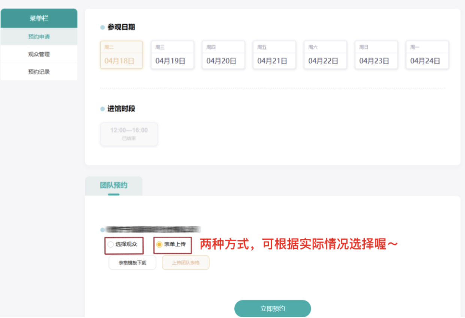Select the 周五 04月21日 date card
The height and width of the screenshot is (318, 465).
(274, 55)
